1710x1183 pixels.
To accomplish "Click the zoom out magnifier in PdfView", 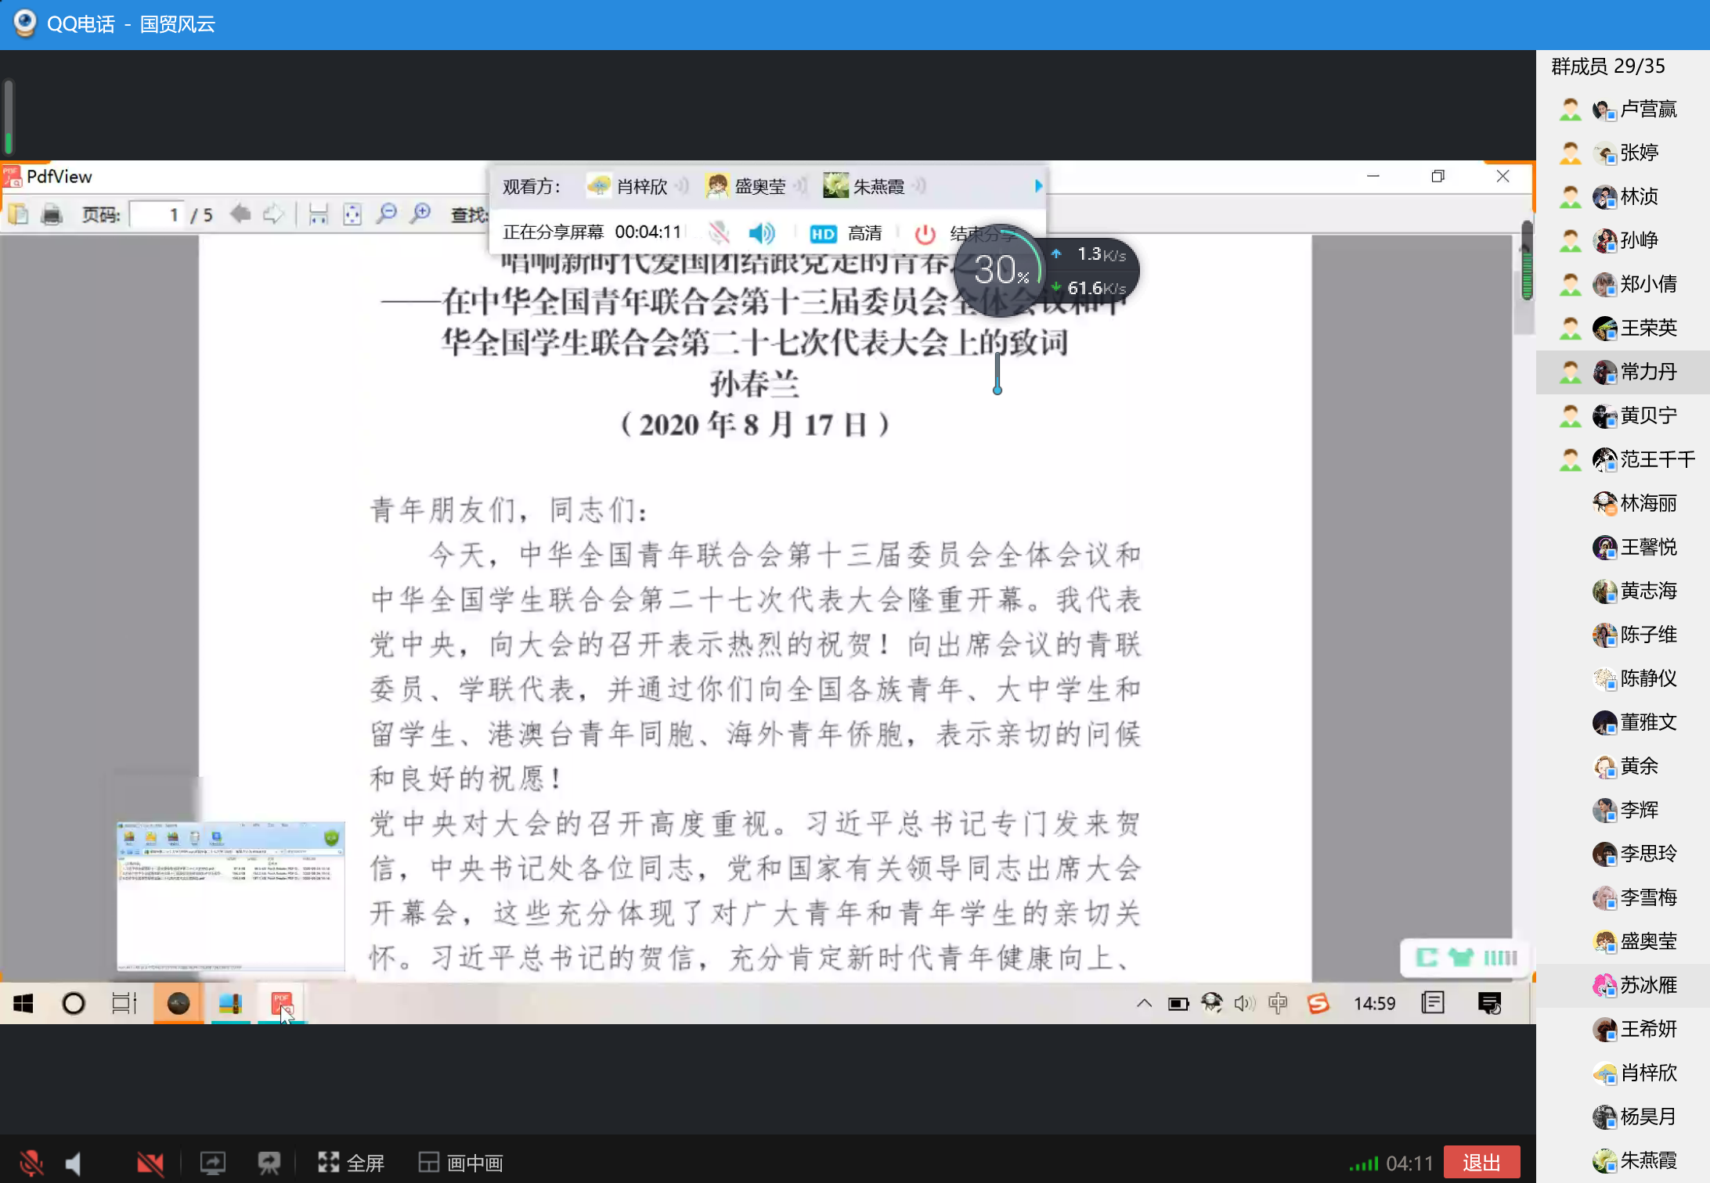I will tap(386, 214).
